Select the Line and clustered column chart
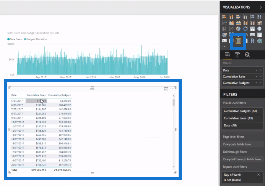Screen dimensions: 265x186 (252, 23)
